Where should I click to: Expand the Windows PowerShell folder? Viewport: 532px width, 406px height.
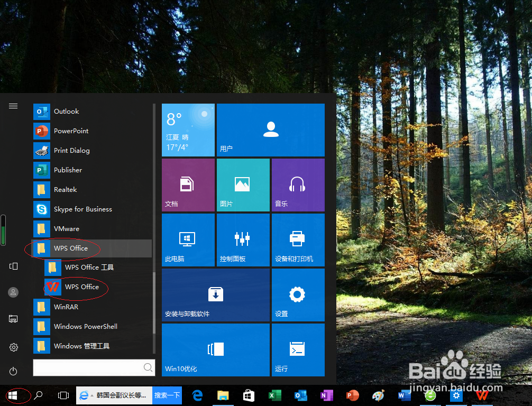tap(93, 327)
